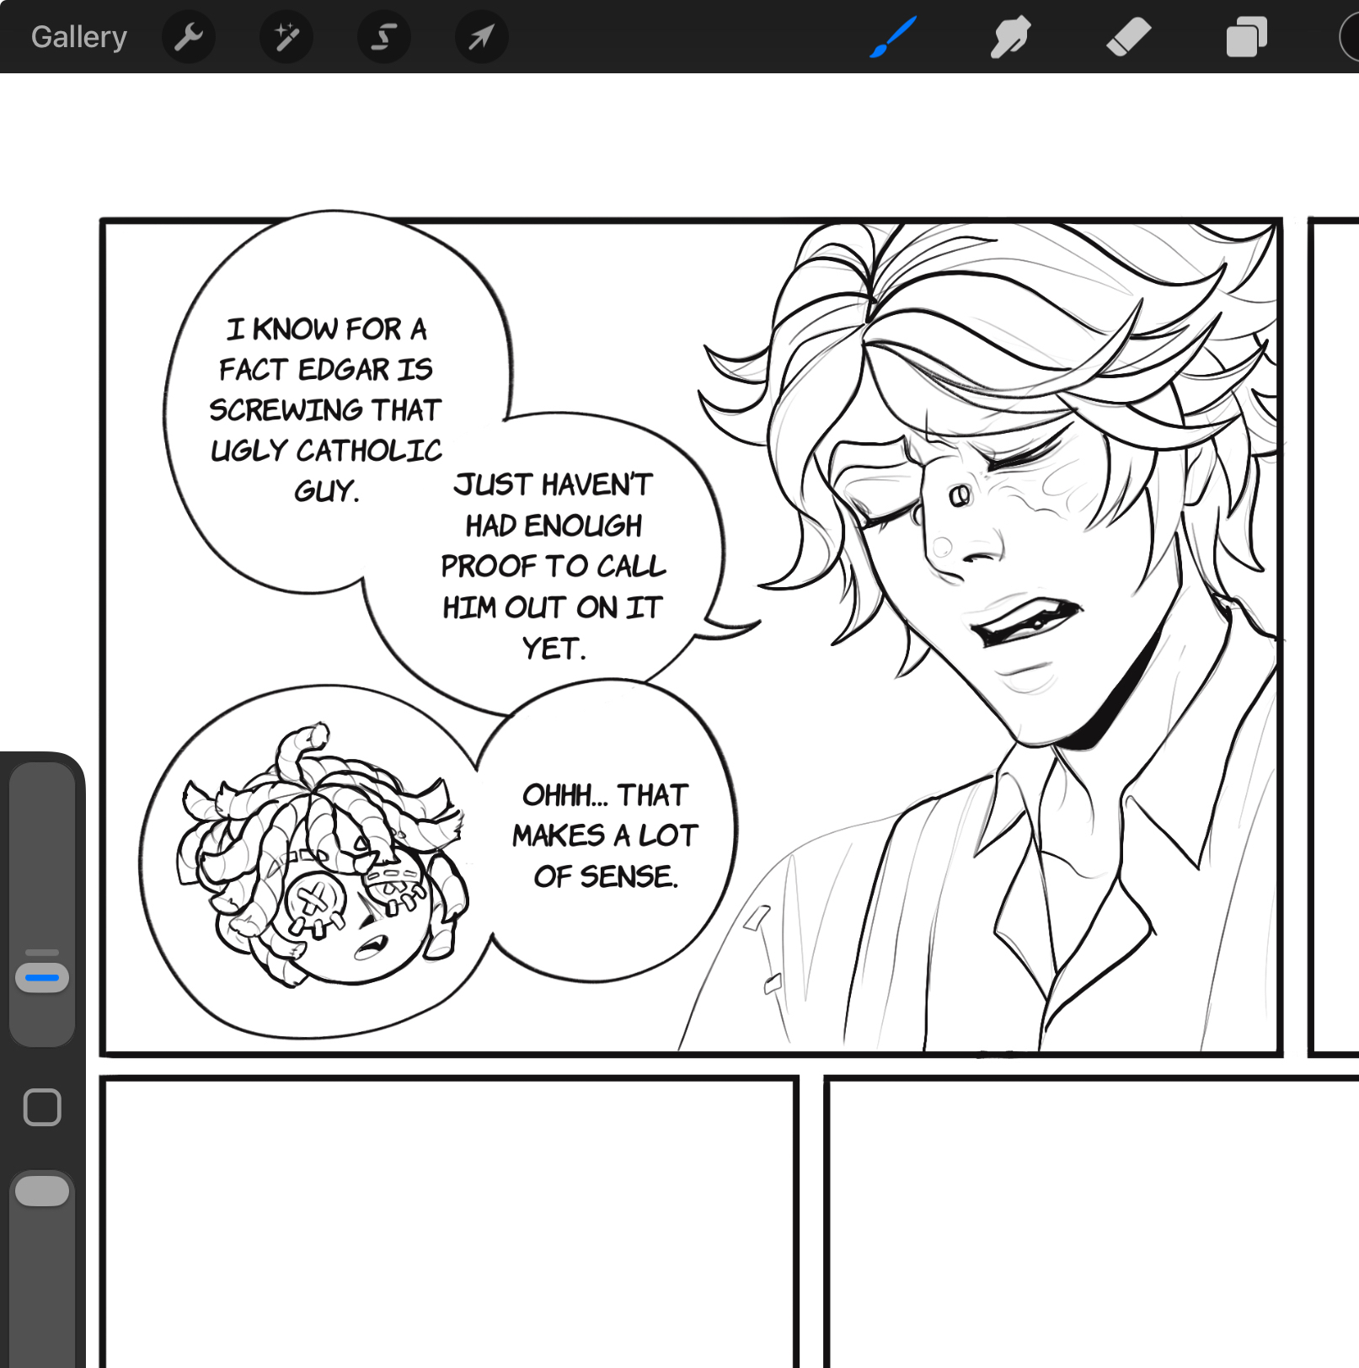
Task: Select the Eraser tool
Action: point(1128,37)
